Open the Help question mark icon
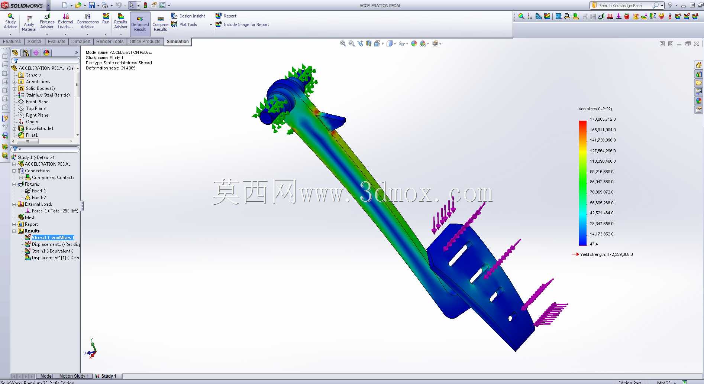Screen dimensions: 704x384 (x=670, y=5)
